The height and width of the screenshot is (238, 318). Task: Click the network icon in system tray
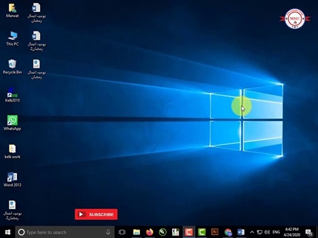260,232
